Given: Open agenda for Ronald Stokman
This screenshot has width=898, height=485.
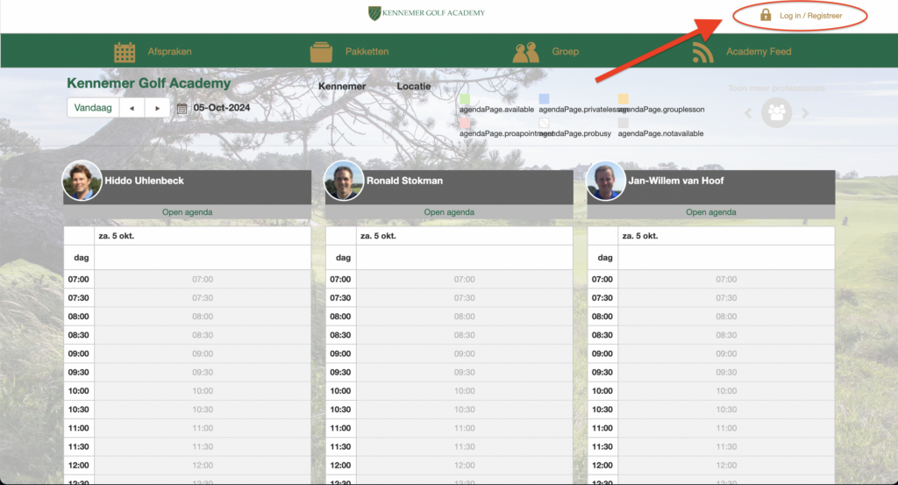Looking at the screenshot, I should [x=449, y=212].
